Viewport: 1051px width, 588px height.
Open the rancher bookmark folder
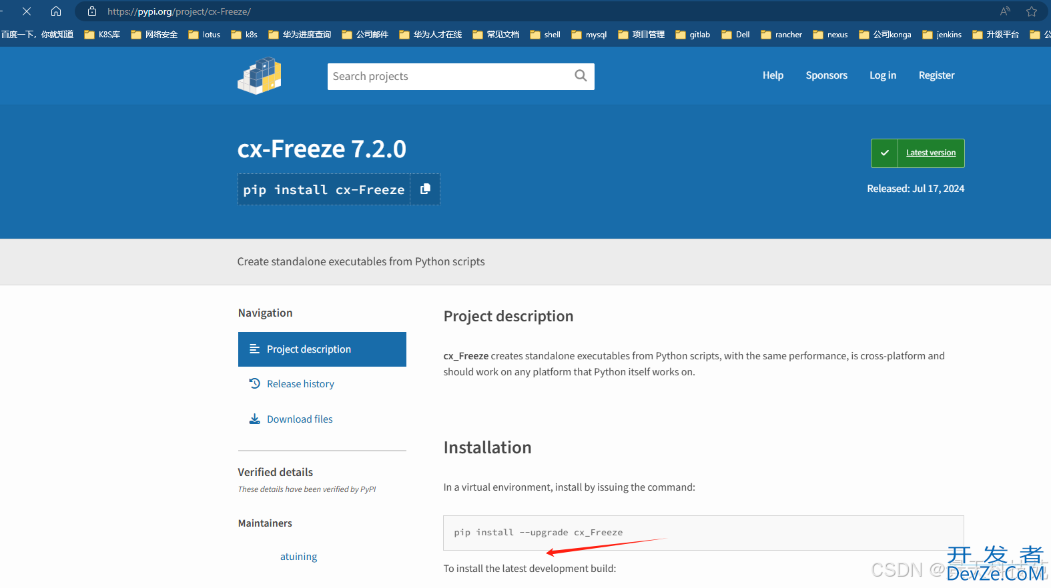tap(781, 35)
